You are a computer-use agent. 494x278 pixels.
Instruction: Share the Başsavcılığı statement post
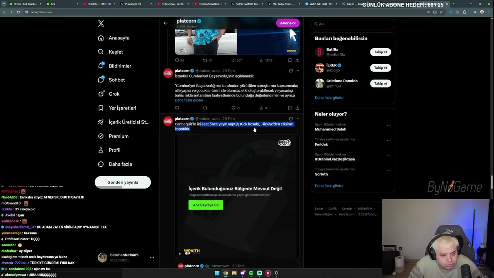pos(297,108)
